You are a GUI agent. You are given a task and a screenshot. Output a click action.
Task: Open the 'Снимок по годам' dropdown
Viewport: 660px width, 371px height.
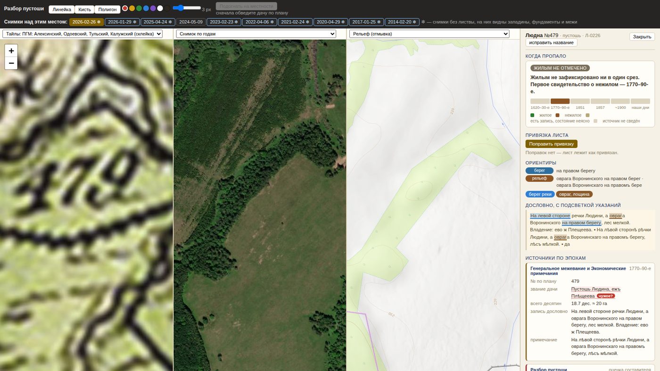[x=256, y=34]
